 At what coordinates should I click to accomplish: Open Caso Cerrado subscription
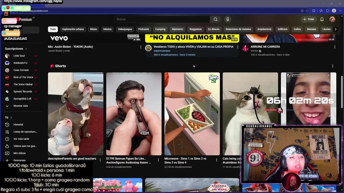click(x=21, y=70)
